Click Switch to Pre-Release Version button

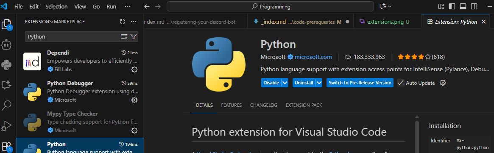[x=360, y=83]
